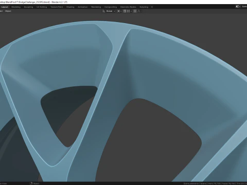The height and width of the screenshot is (185, 247).
Task: Add a new workspace with plus button
Action: 152,7
